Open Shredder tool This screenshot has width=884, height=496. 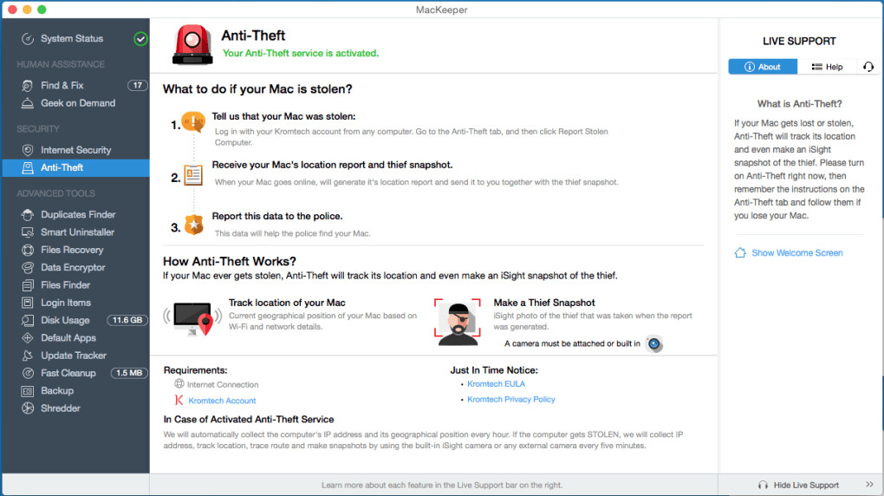(x=61, y=408)
